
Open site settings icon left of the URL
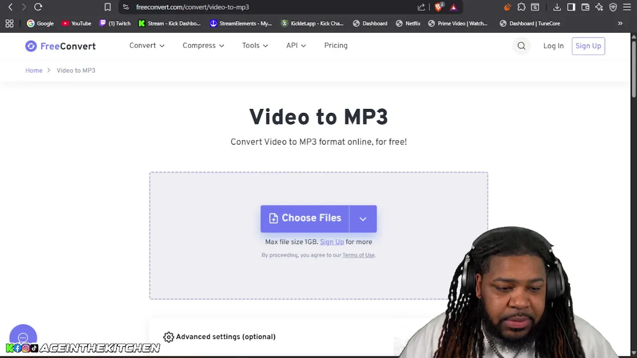click(x=125, y=7)
